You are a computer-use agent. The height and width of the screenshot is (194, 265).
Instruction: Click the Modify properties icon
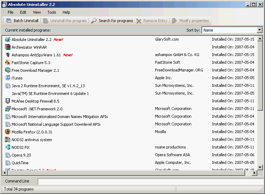(174, 21)
